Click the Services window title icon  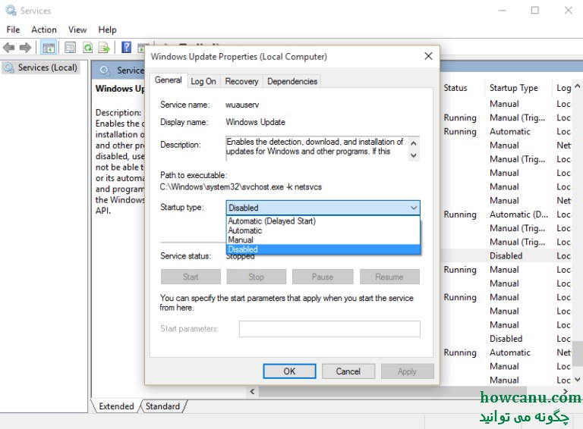[x=11, y=11]
